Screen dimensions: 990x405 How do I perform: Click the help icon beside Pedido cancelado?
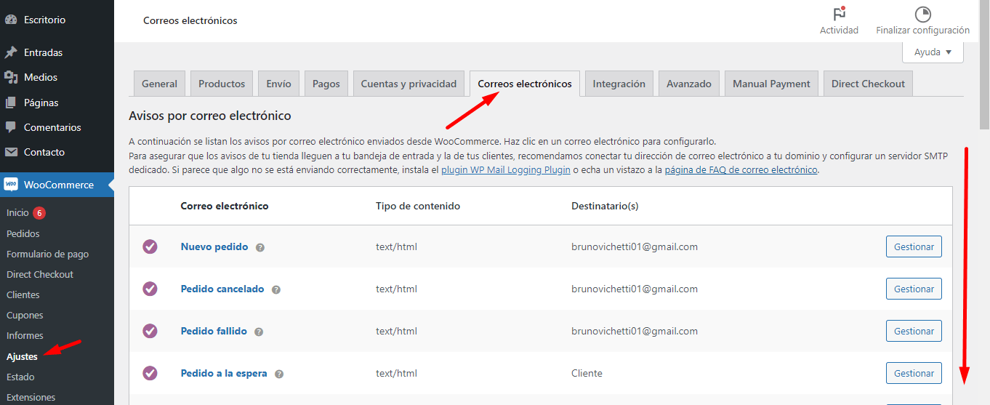(276, 289)
